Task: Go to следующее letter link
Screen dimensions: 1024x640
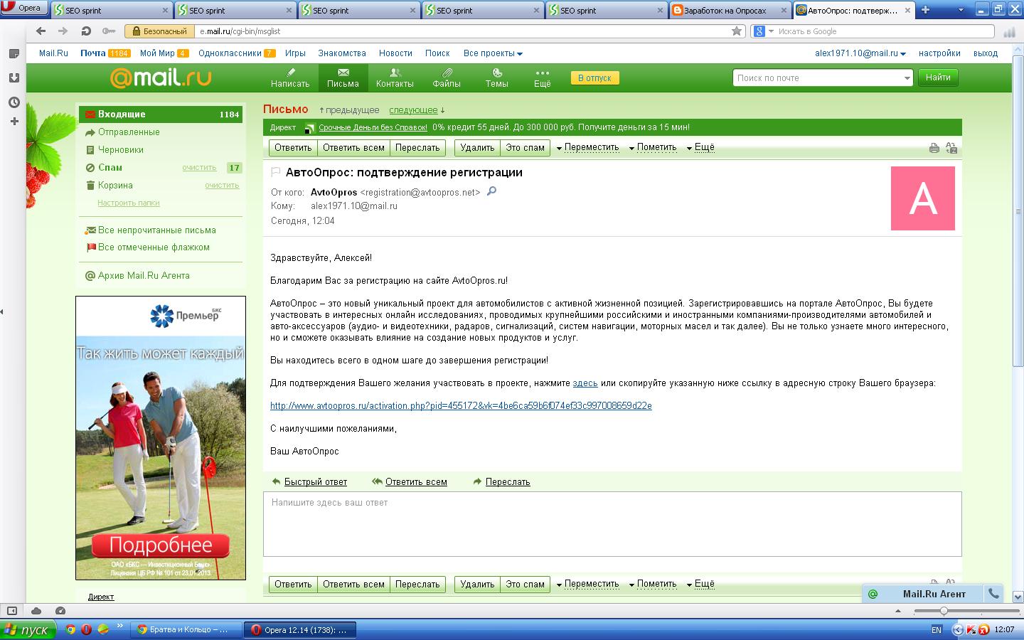Action: (413, 110)
